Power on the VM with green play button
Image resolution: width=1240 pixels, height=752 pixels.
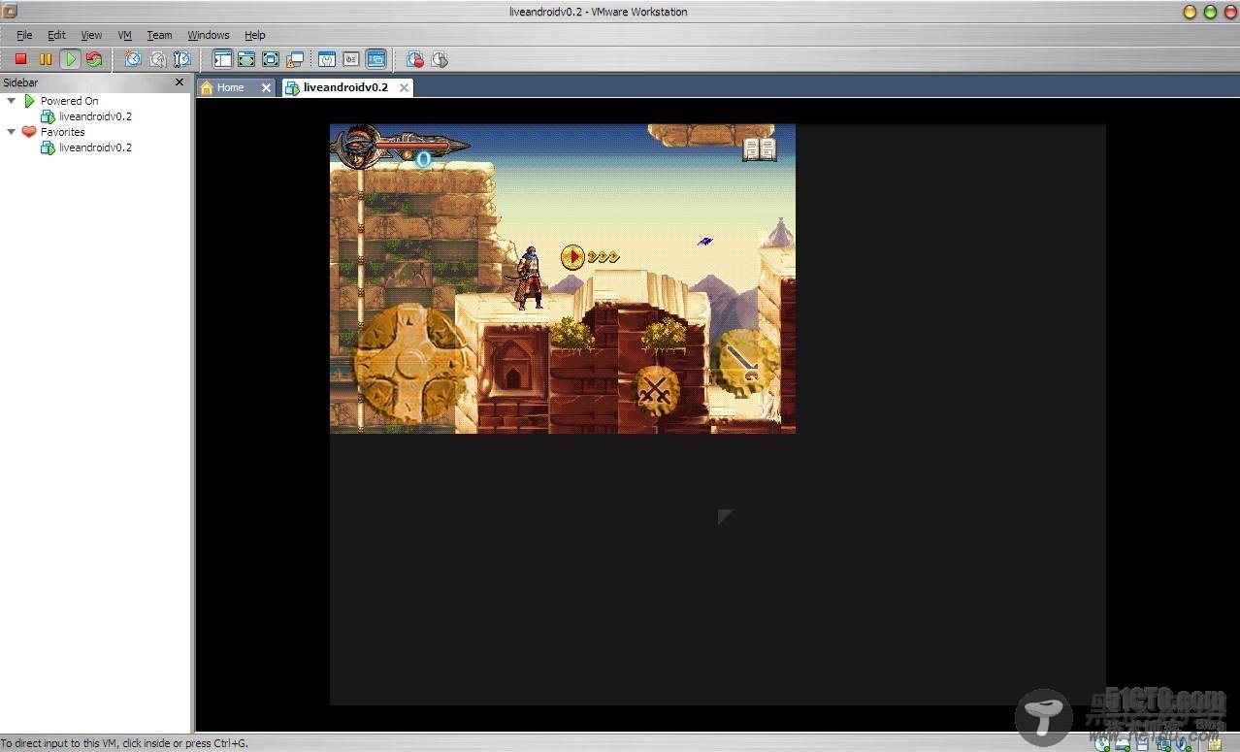point(70,59)
